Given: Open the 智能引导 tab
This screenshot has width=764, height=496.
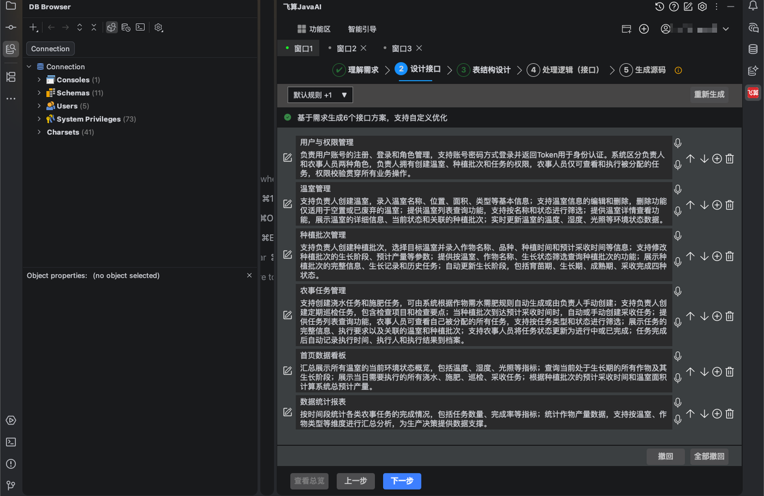Looking at the screenshot, I should [362, 29].
